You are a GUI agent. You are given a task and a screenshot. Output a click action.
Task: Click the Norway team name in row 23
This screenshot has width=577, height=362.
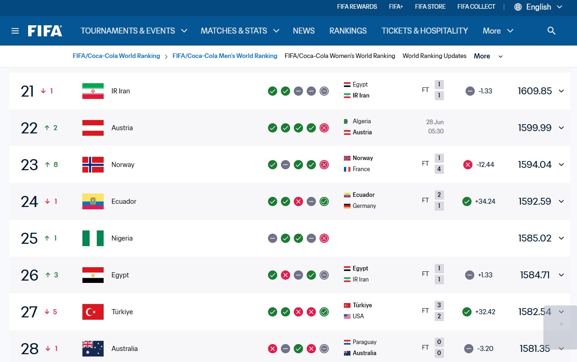123,165
